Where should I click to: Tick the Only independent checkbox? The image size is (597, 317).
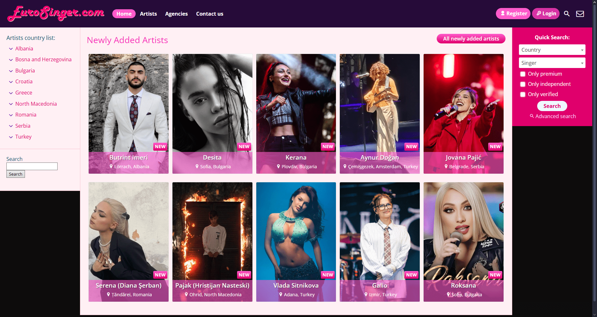[523, 84]
